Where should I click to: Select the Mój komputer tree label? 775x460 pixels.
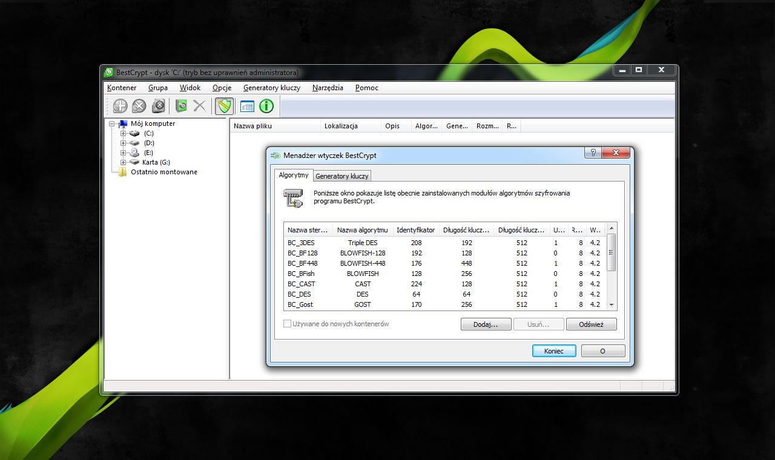click(x=153, y=123)
